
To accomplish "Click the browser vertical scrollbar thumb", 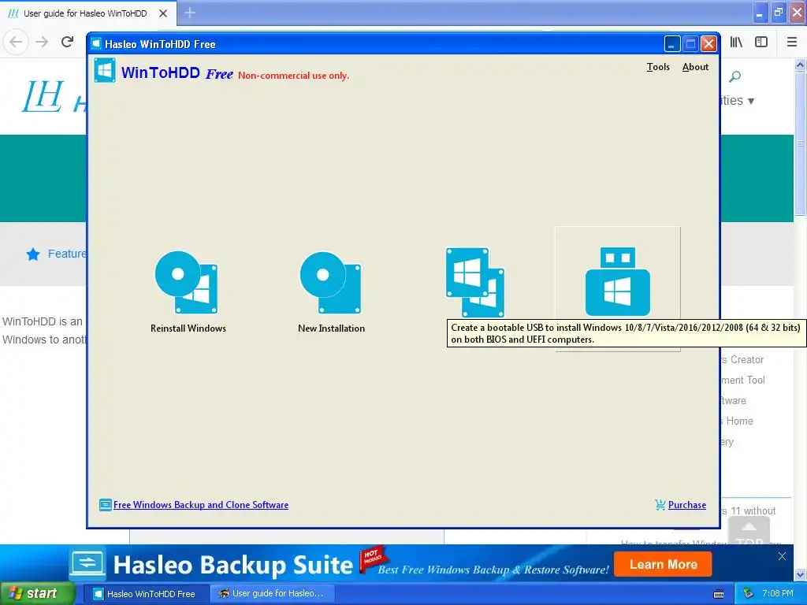I will pos(800,144).
